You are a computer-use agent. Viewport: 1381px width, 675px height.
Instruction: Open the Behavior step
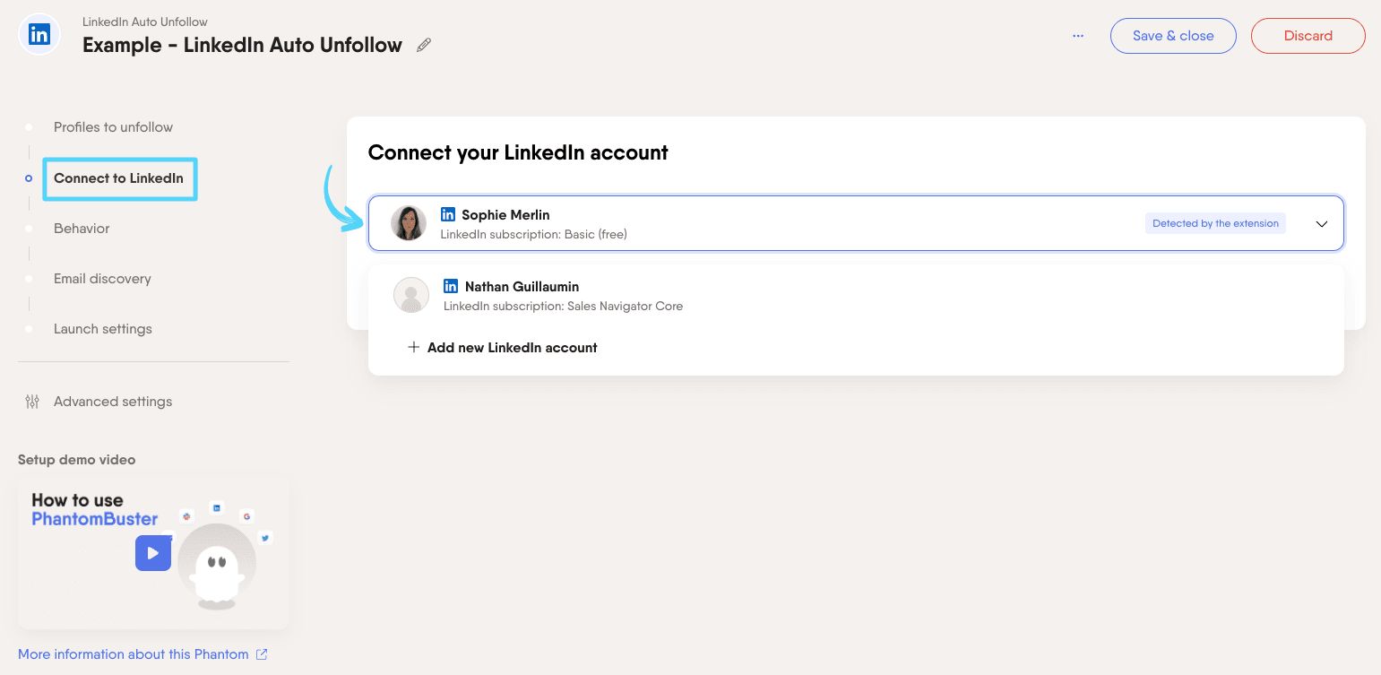[x=82, y=229]
